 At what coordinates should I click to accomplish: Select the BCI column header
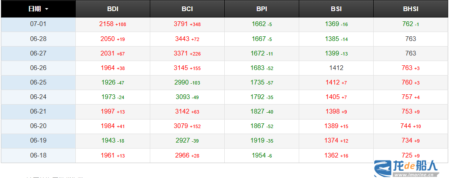[x=187, y=9]
